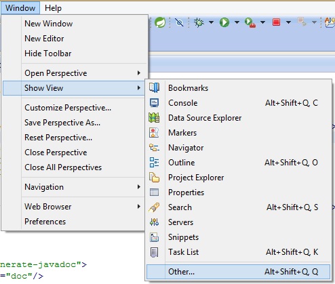This screenshot has height=284, width=335.
Task: Show the Navigator view
Action: point(238,148)
